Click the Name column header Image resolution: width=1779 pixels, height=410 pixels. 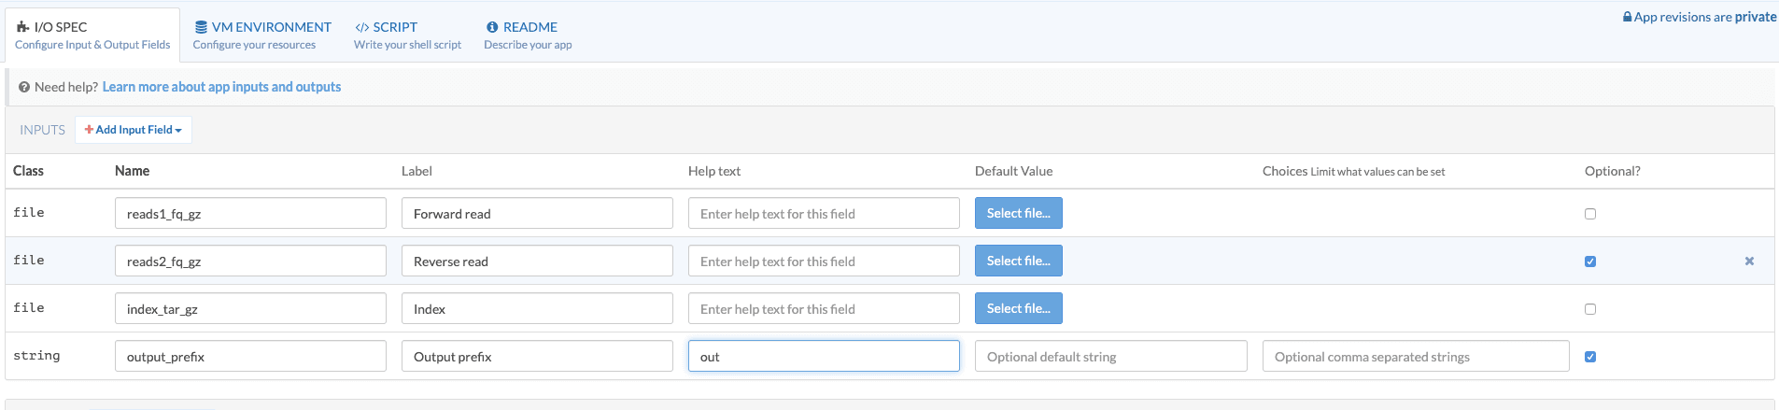pyautogui.click(x=132, y=171)
